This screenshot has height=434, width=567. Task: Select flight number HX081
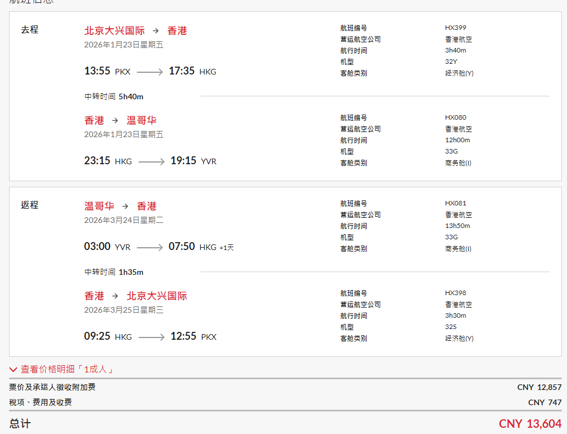pos(455,203)
